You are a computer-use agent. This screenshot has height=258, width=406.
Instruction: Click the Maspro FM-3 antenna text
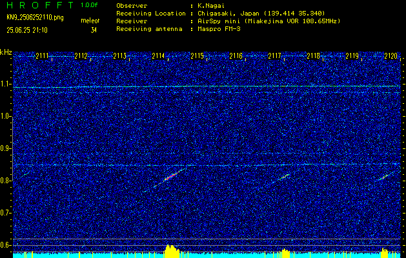[x=219, y=29]
